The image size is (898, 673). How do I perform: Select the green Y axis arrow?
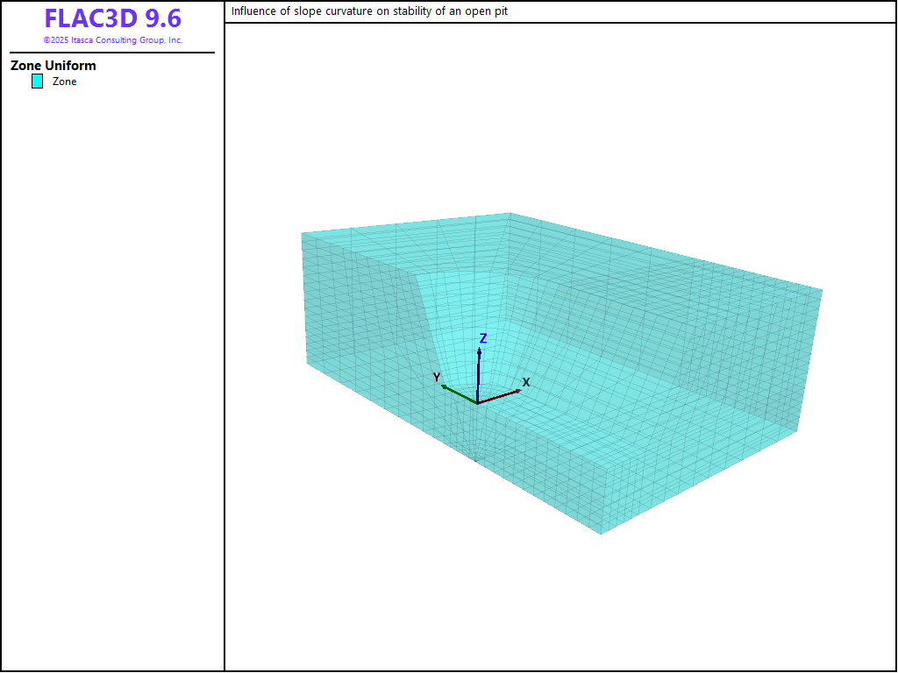[x=458, y=393]
